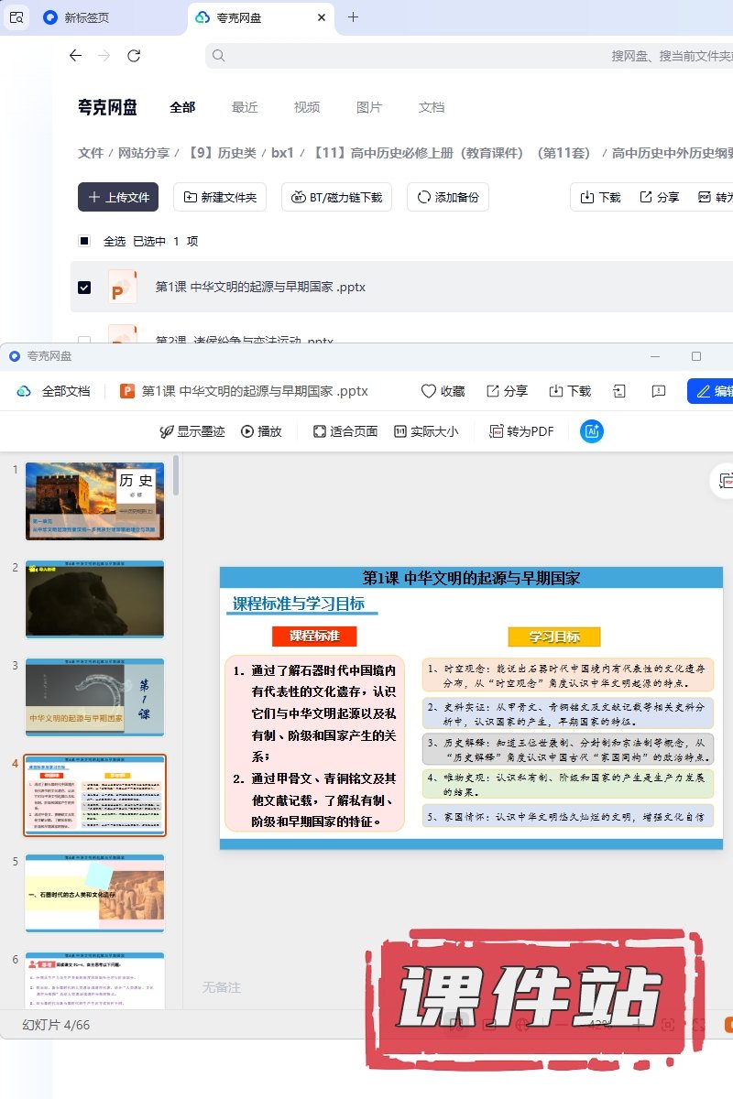Screen dimensions: 733x1099
Task: Click the 上传文件 upload button
Action: point(118,197)
